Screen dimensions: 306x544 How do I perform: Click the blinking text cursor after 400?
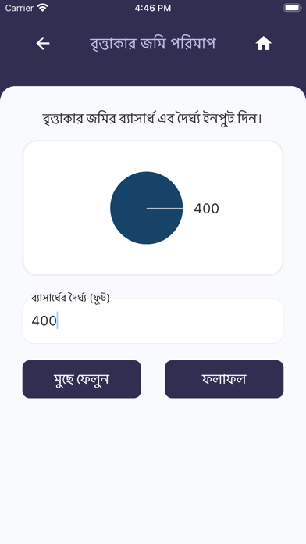click(x=58, y=320)
